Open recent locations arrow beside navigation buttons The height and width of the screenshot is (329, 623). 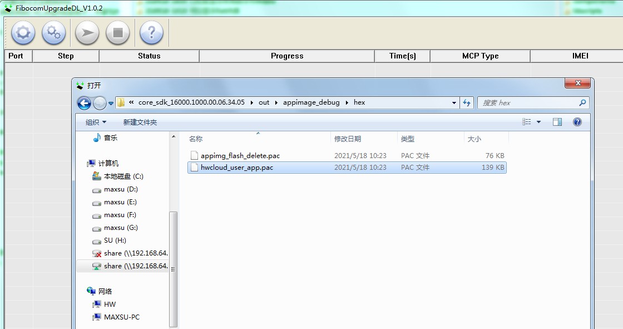[111, 103]
